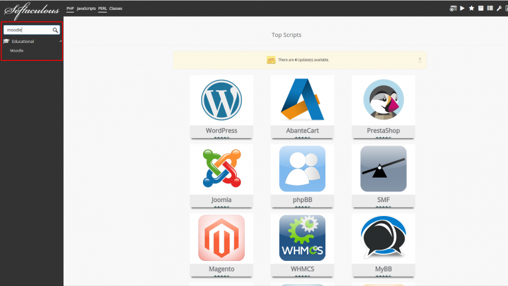Switch to the PERL scripts tab
The image size is (508, 286).
[103, 9]
